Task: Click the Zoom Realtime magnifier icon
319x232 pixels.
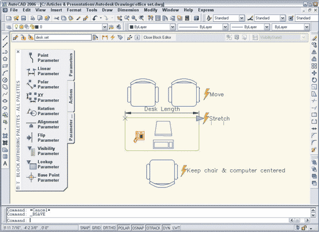Action: click(x=127, y=18)
